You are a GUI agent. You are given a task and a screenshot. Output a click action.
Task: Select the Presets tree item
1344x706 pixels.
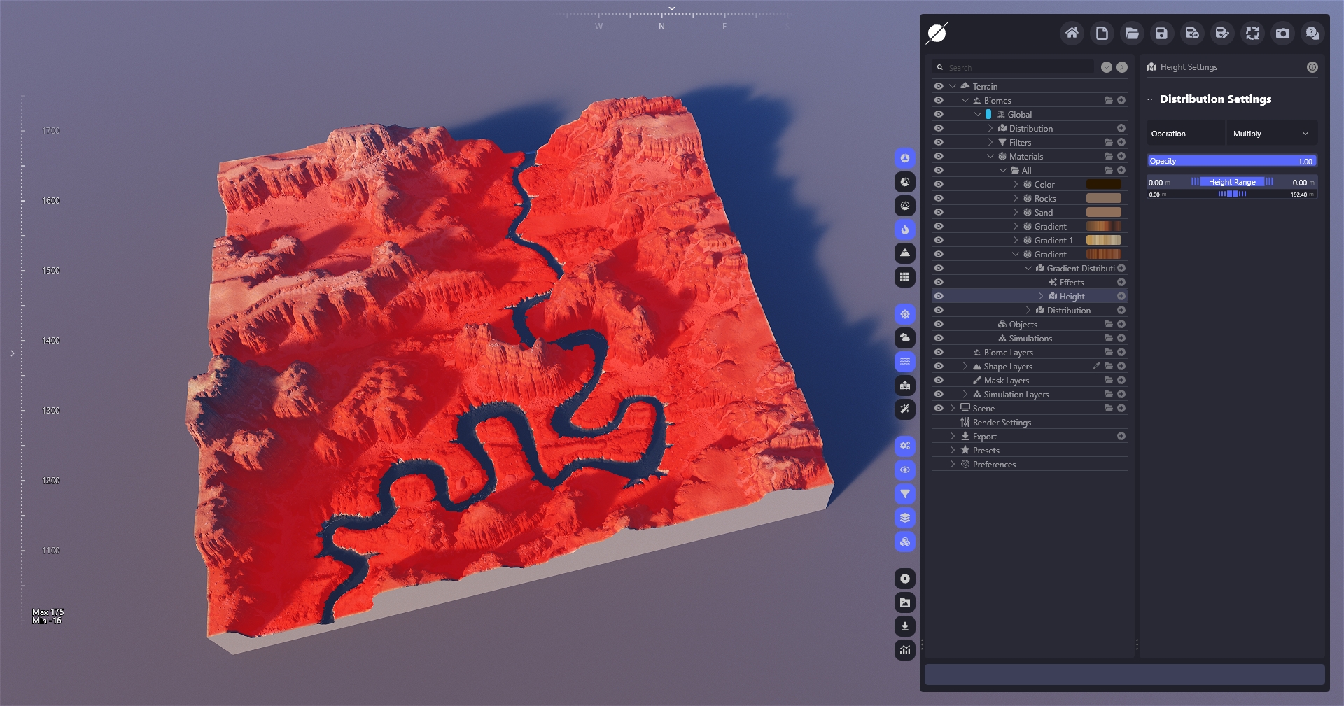click(x=986, y=450)
